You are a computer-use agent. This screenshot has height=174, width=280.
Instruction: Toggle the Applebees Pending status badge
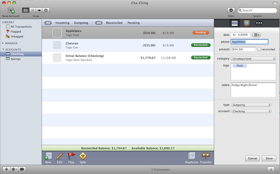(x=201, y=33)
